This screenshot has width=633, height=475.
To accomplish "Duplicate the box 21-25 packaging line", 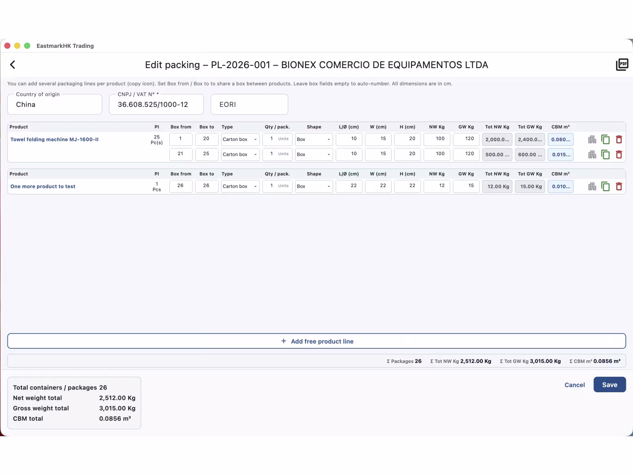I will pos(605,154).
